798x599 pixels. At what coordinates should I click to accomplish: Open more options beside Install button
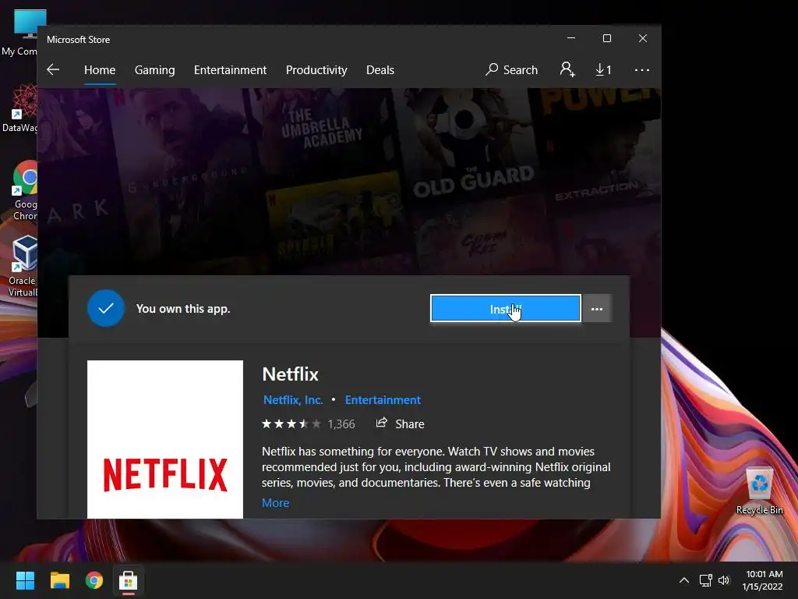[596, 309]
